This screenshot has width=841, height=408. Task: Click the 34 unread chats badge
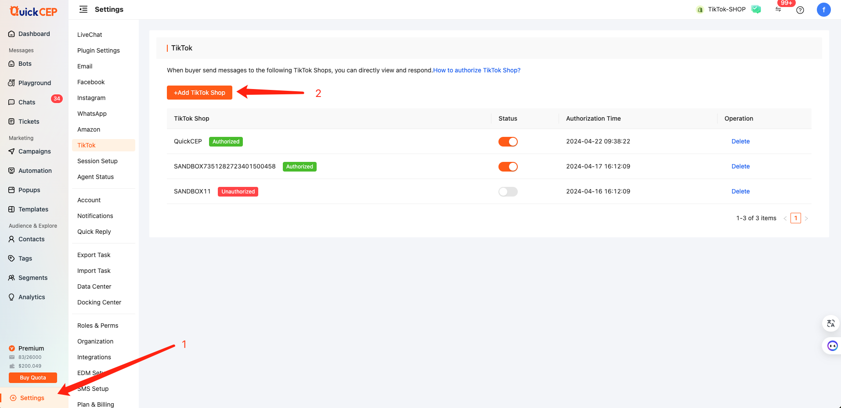pyautogui.click(x=57, y=99)
